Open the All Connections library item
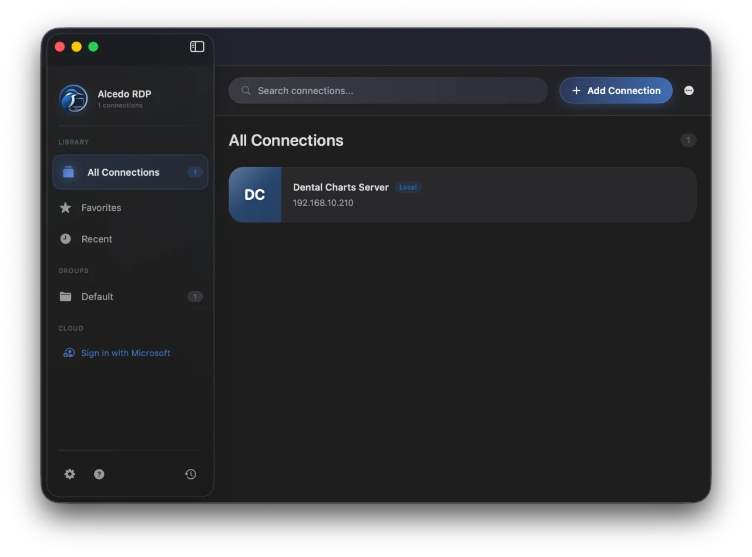Screen dimensions: 752x557 coord(130,172)
